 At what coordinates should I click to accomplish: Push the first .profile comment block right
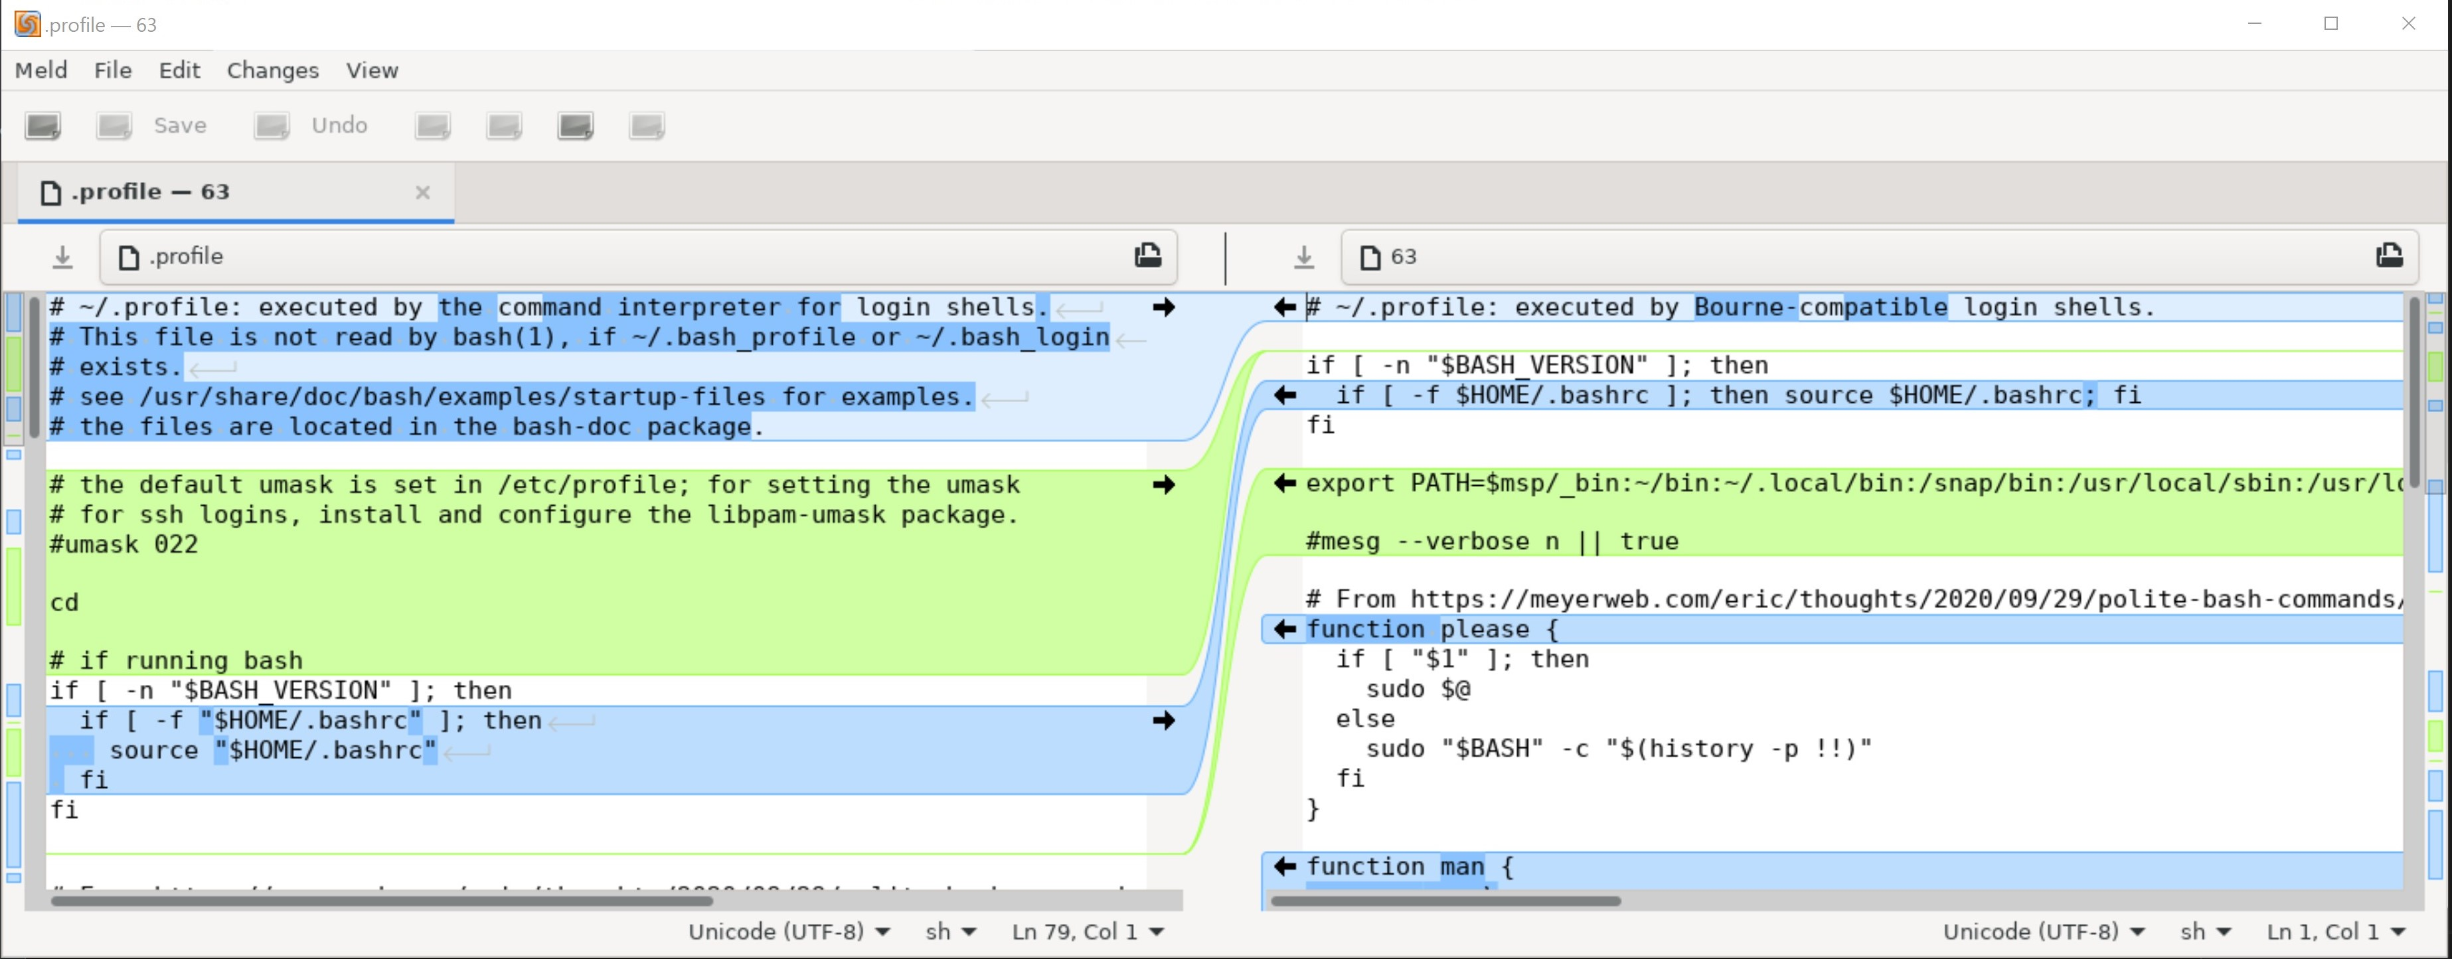[x=1163, y=307]
